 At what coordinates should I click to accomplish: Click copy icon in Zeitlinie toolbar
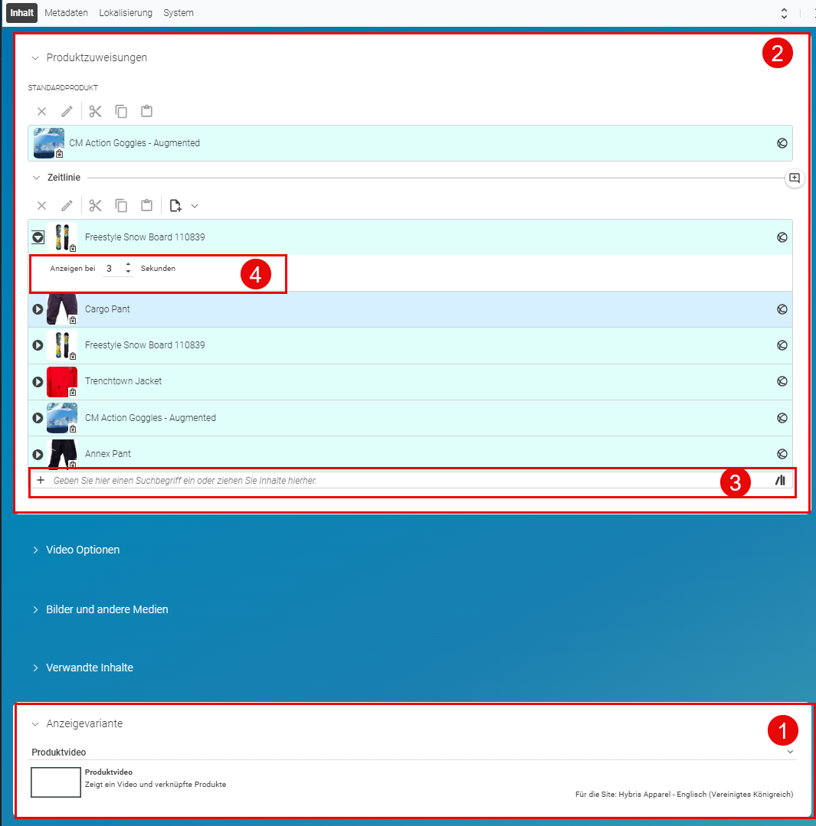point(121,205)
